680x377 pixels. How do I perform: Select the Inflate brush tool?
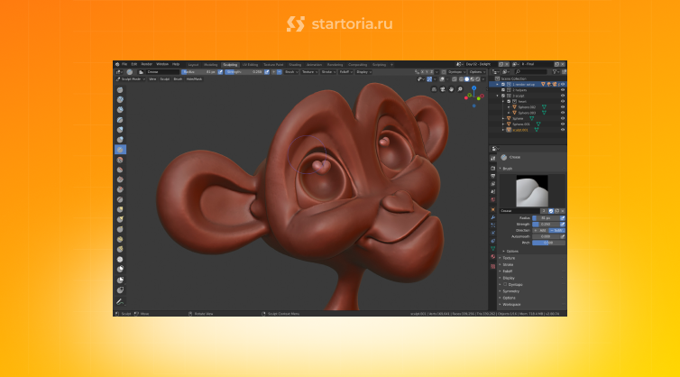[120, 130]
